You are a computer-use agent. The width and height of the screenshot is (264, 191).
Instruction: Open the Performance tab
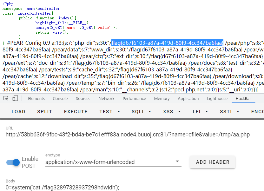[134, 98]
